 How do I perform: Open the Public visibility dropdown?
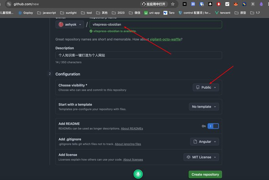(206, 87)
